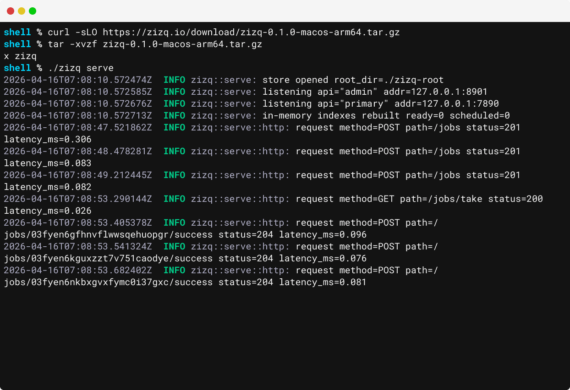570x390 pixels.
Task: Click 'latency_ms=0.082' value
Action: (48, 187)
